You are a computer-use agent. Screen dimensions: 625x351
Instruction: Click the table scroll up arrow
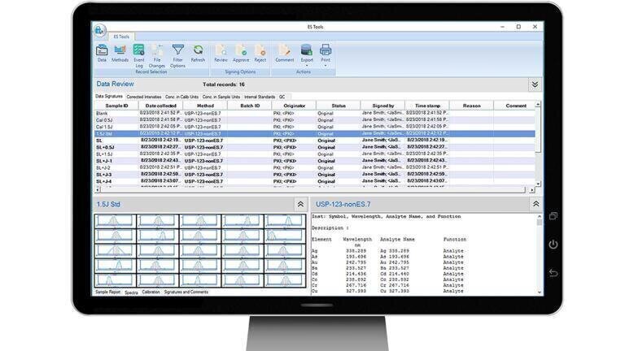point(538,104)
